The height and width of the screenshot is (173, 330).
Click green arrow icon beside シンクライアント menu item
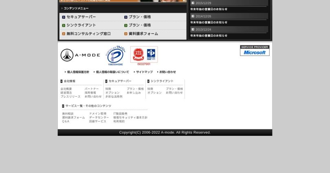[x=64, y=25]
